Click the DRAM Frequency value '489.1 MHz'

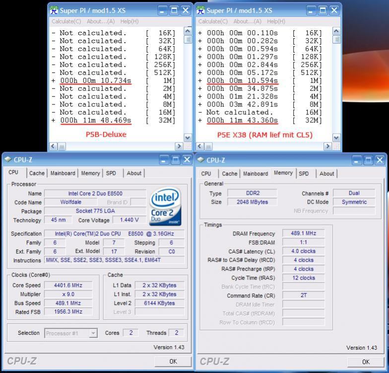pyautogui.click(x=304, y=233)
